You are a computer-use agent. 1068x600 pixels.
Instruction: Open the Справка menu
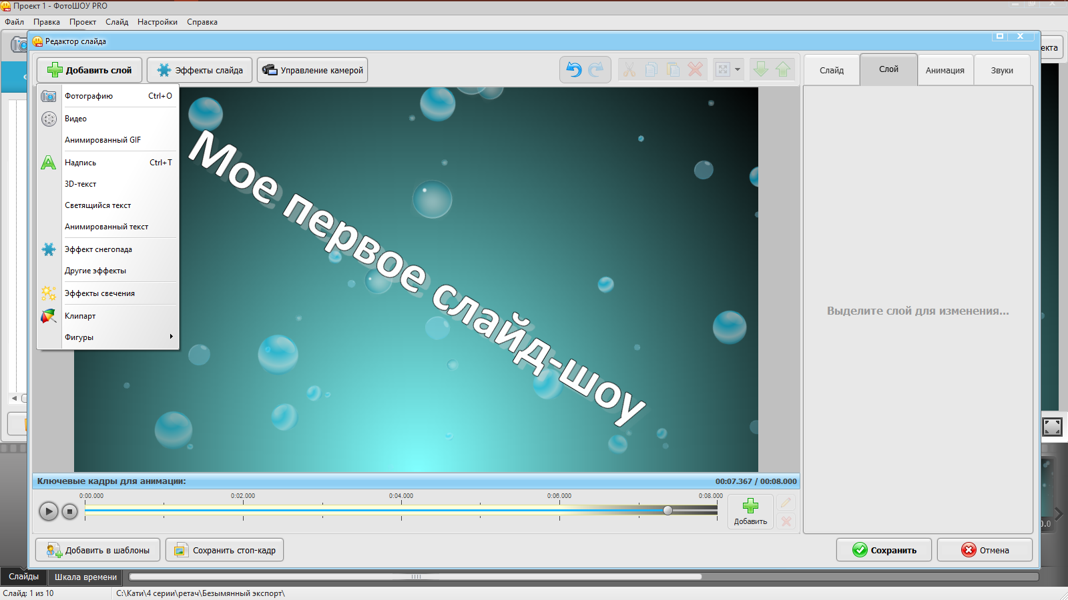pyautogui.click(x=202, y=22)
